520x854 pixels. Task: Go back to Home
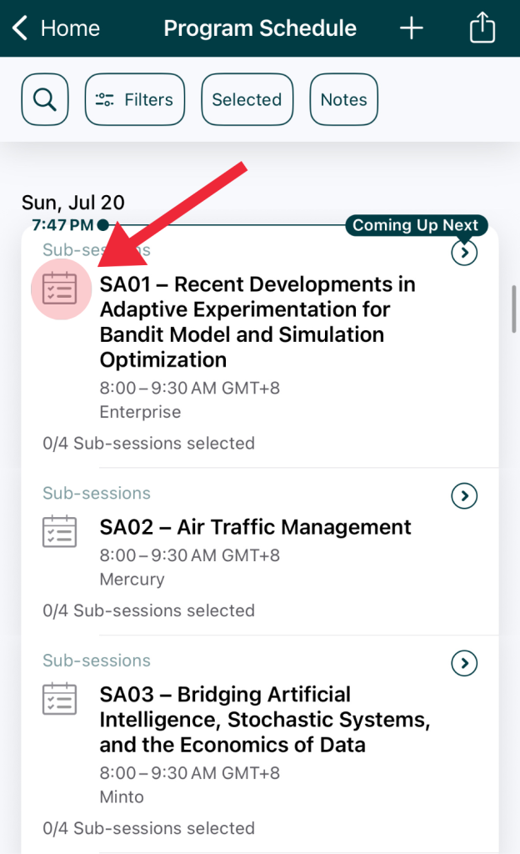[70, 28]
